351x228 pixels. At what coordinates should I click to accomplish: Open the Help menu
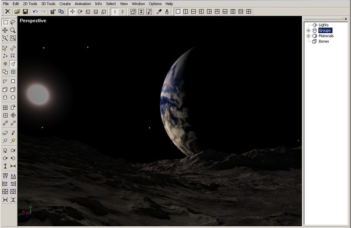169,4
